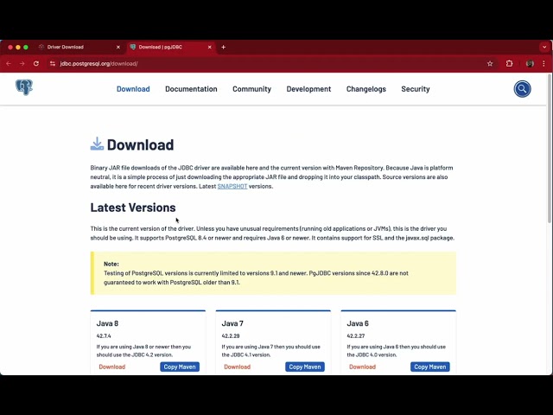Click the "Latest Versions" heading

(x=133, y=207)
